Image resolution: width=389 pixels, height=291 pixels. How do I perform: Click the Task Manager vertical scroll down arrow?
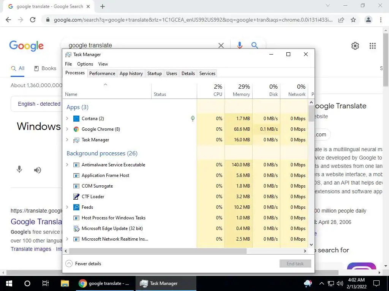pyautogui.click(x=311, y=244)
